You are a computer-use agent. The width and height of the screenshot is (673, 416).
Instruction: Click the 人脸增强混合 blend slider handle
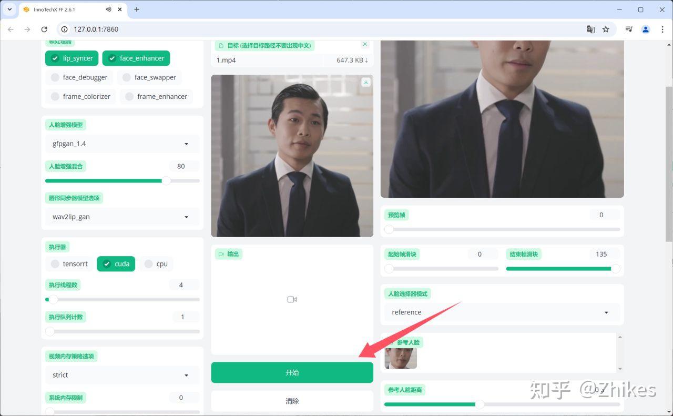pos(166,180)
